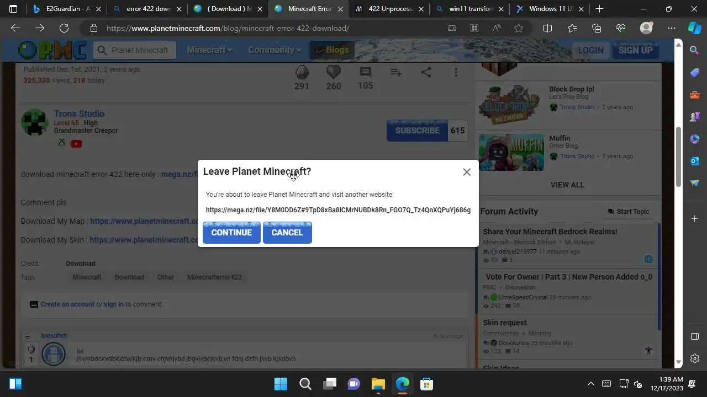Click CANCEL in the leave dialog

[x=287, y=233]
